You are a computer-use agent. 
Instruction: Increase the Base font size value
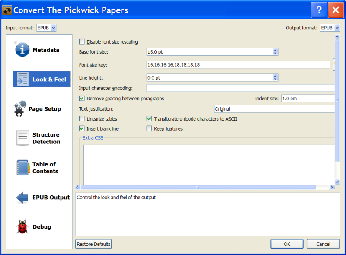click(x=275, y=50)
